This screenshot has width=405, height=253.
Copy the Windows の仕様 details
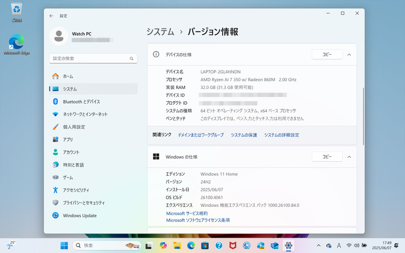(327, 157)
